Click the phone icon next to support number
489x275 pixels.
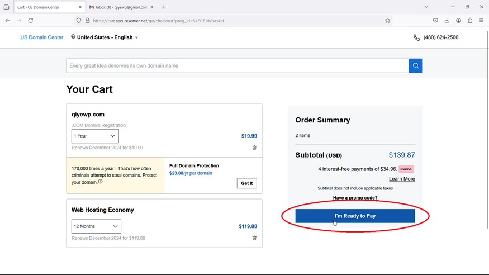[416, 37]
